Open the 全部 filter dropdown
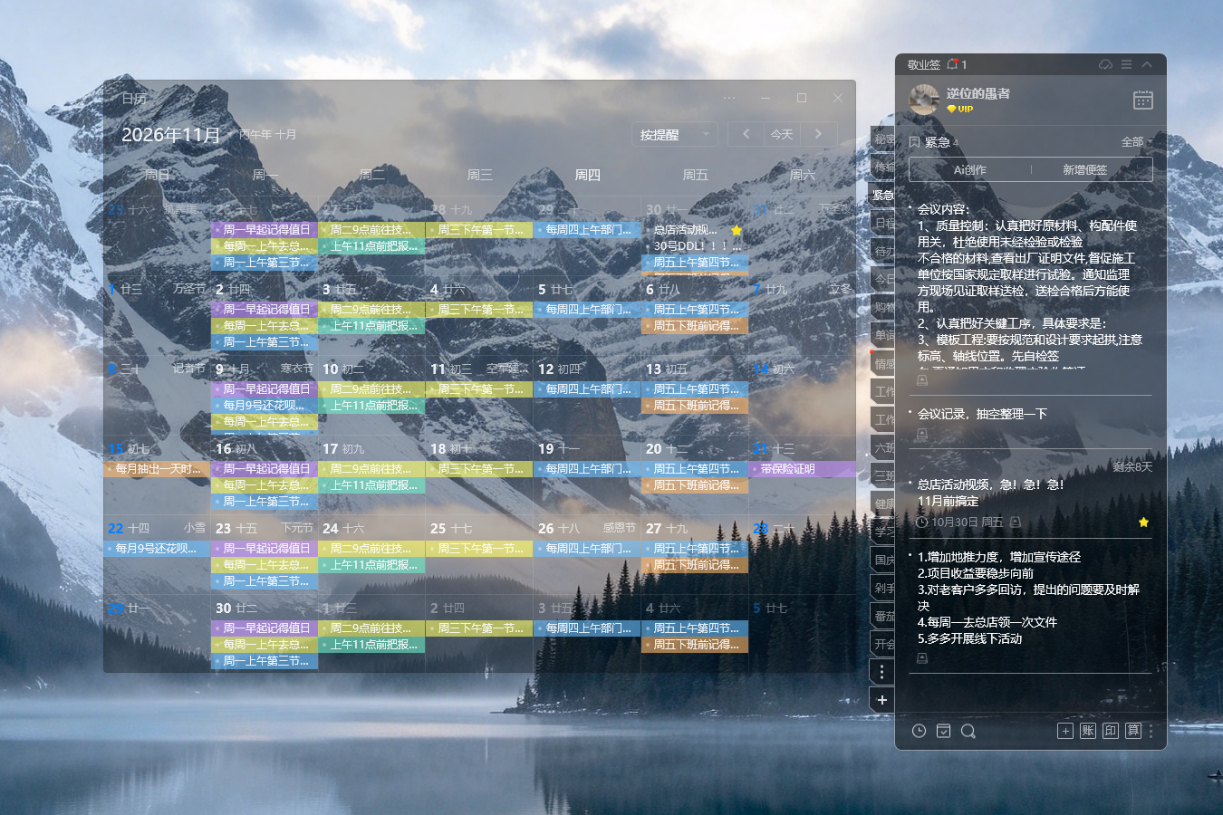 [1136, 142]
